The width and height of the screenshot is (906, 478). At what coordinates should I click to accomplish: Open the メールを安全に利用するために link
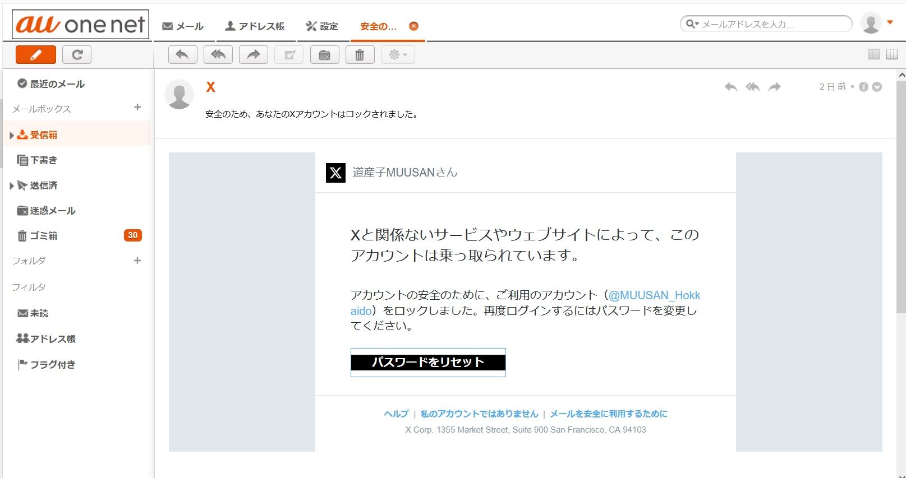(609, 414)
